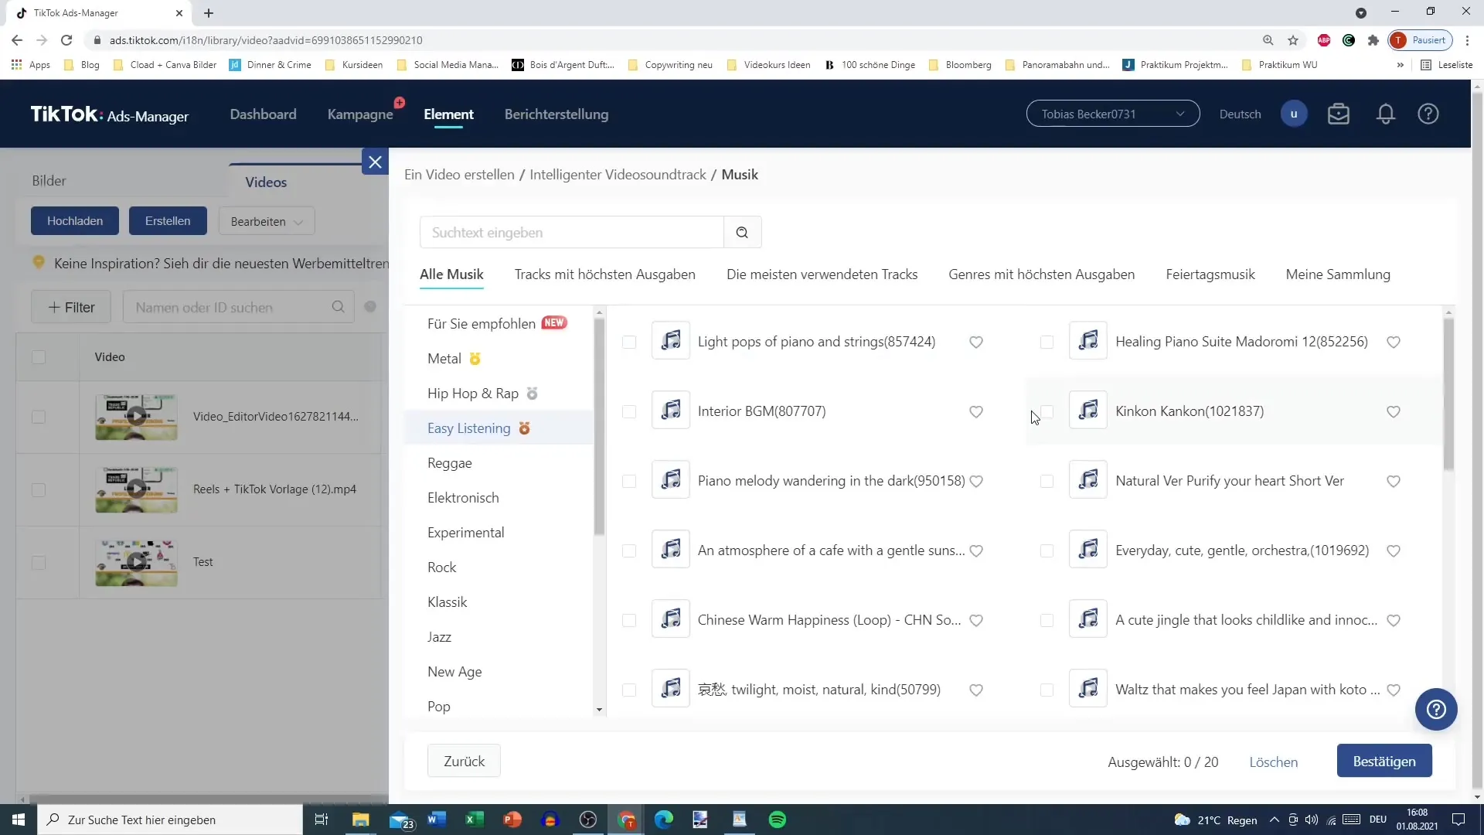Switch to Tracks mit höchsten Ausgaben tab

coord(605,274)
